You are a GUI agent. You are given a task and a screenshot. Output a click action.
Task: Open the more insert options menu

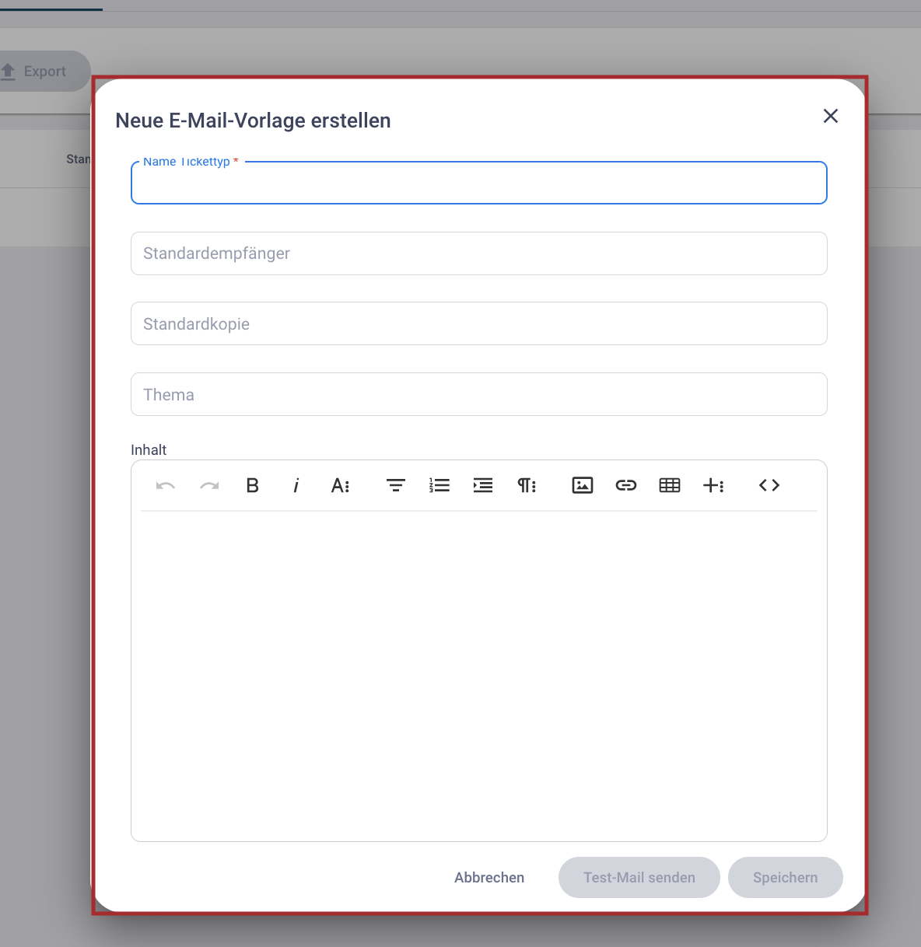click(713, 485)
